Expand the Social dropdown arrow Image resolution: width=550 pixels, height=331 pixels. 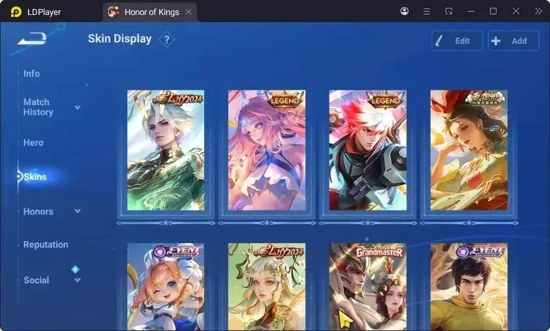[x=78, y=280]
